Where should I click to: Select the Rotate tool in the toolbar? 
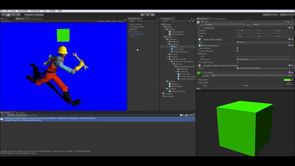(x=13, y=15)
